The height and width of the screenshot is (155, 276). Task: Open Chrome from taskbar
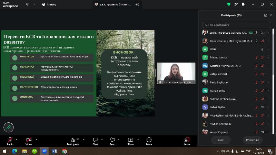pos(65,151)
